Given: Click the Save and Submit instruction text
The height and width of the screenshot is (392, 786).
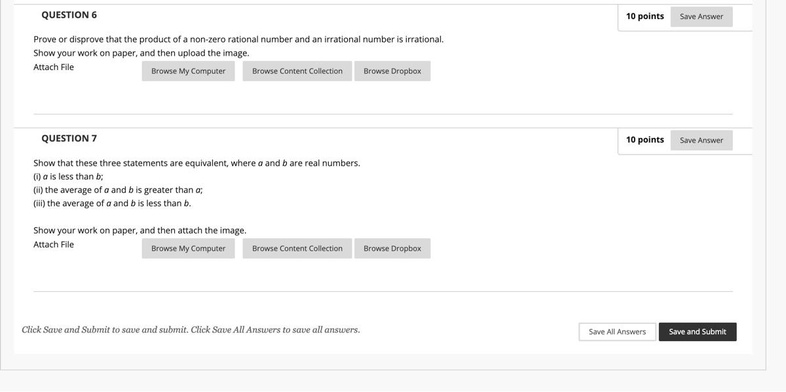Looking at the screenshot, I should tap(191, 329).
